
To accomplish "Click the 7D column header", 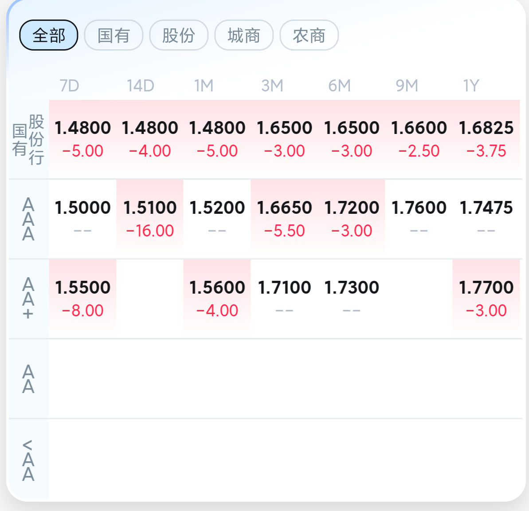I will [69, 86].
